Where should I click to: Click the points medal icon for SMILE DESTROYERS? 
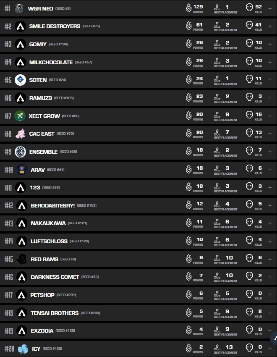coord(189,26)
